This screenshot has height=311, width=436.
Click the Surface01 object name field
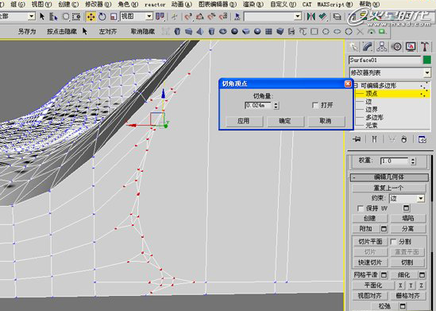(385, 60)
